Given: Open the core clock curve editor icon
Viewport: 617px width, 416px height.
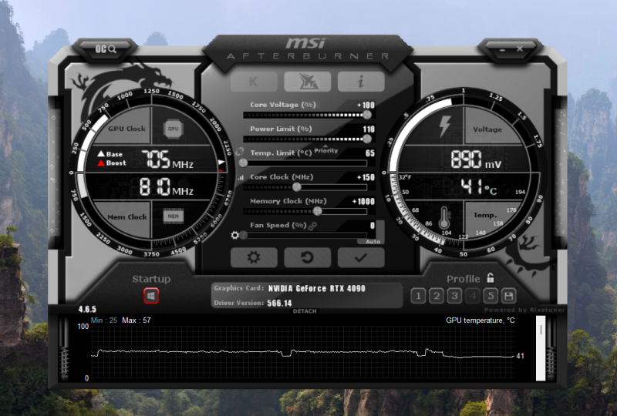Looking at the screenshot, I should point(241,178).
